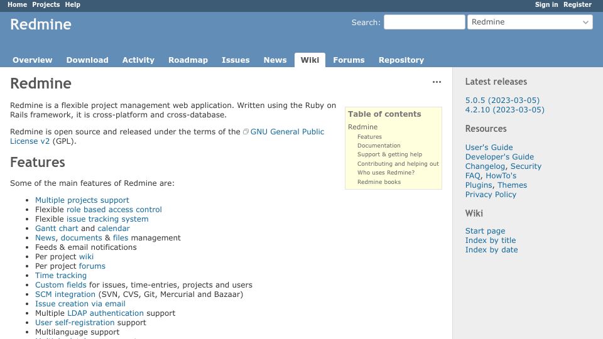Jump to Who uses Redmine? section
The width and height of the screenshot is (603, 339).
click(x=386, y=173)
